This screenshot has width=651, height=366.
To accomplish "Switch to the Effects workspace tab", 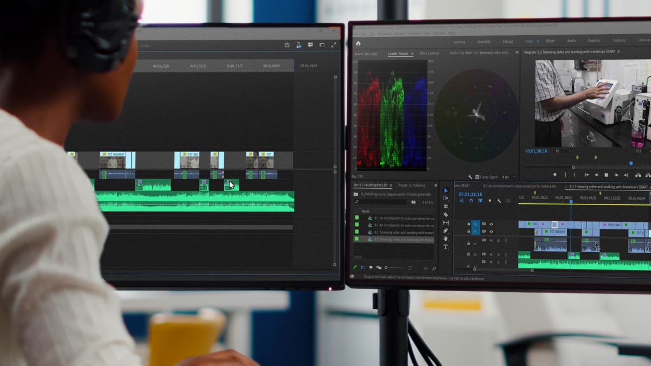I will point(550,41).
